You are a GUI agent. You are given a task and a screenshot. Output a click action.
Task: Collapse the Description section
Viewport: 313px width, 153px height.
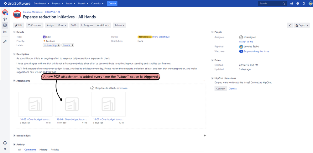click(x=14, y=54)
